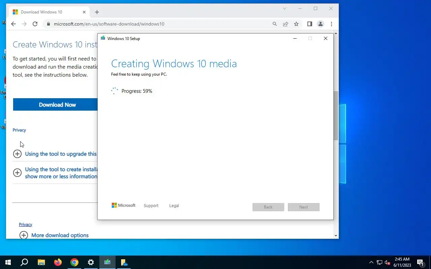Open a new Chrome tab
This screenshot has height=269, width=431.
[97, 12]
